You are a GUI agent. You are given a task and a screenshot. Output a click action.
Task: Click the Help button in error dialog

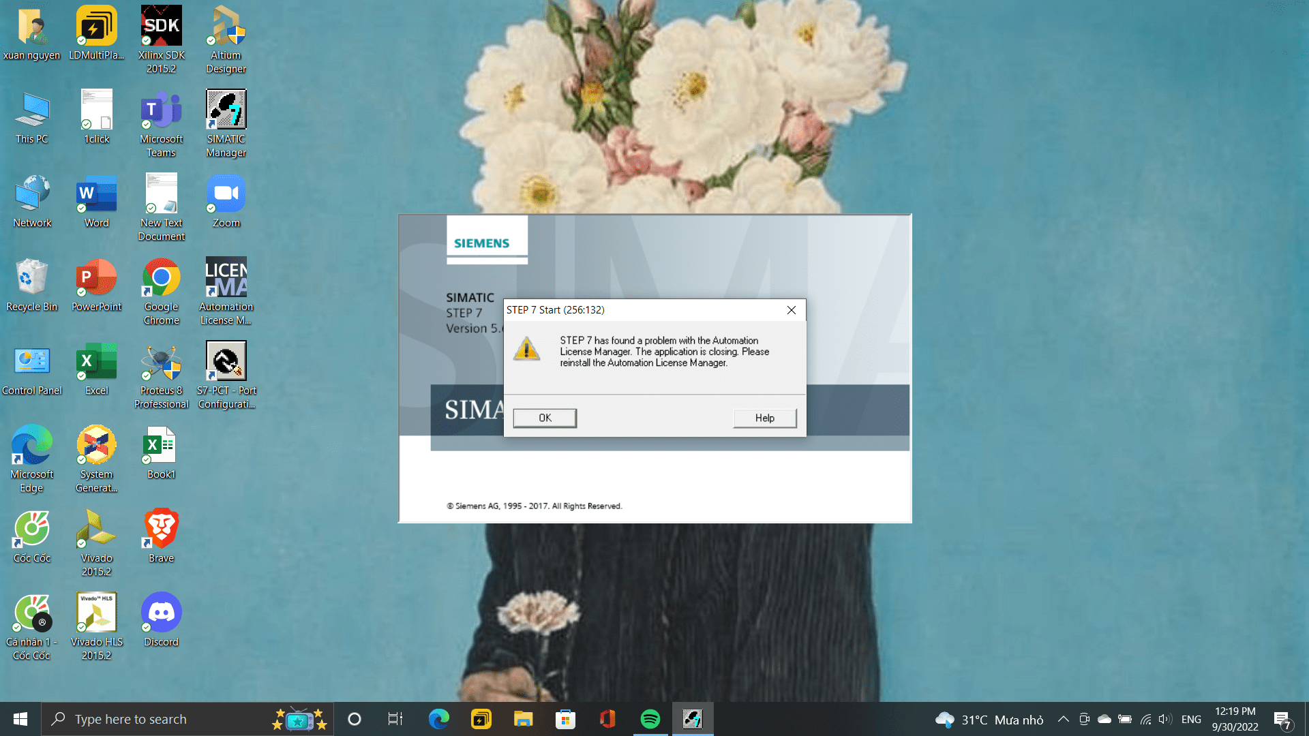pos(764,418)
